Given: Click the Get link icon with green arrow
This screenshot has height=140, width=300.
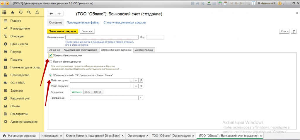Looking at the screenshot, I should 209,3.
